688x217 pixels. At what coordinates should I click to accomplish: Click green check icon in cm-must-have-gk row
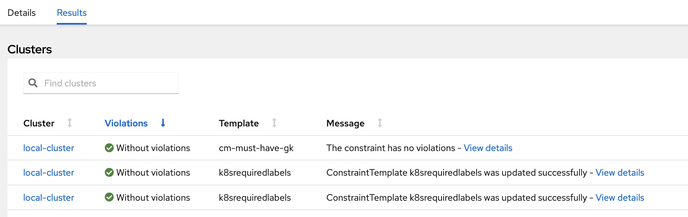point(109,148)
